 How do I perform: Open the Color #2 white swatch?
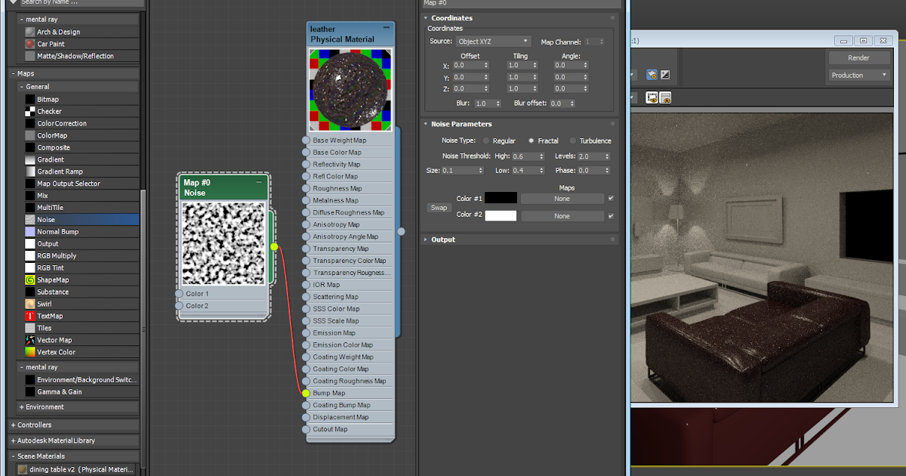click(502, 215)
